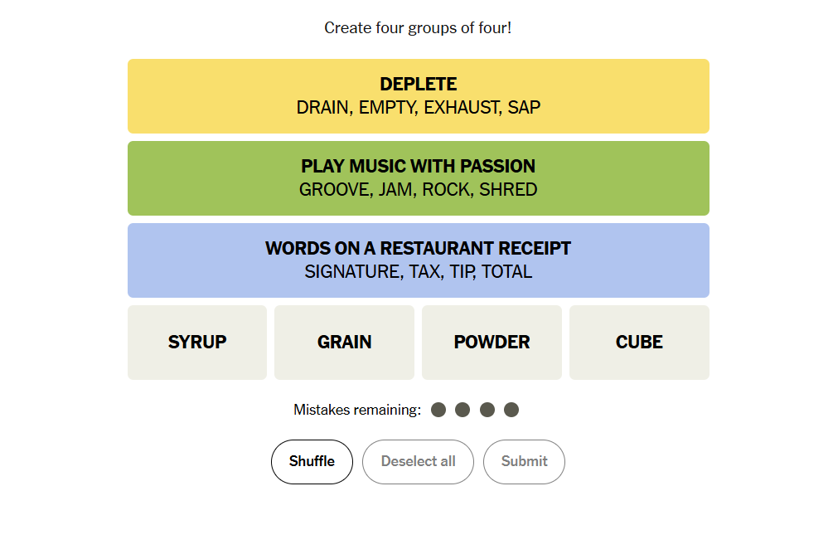Viewport: 833px width, 559px height.
Task: Click the green PLAY MUSIC WITH PASSION group
Action: (419, 178)
